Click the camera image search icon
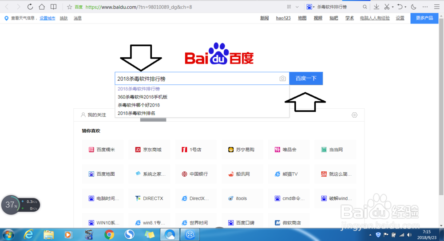 point(282,79)
